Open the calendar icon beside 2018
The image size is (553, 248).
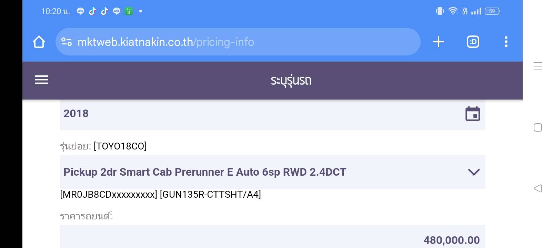point(472,114)
